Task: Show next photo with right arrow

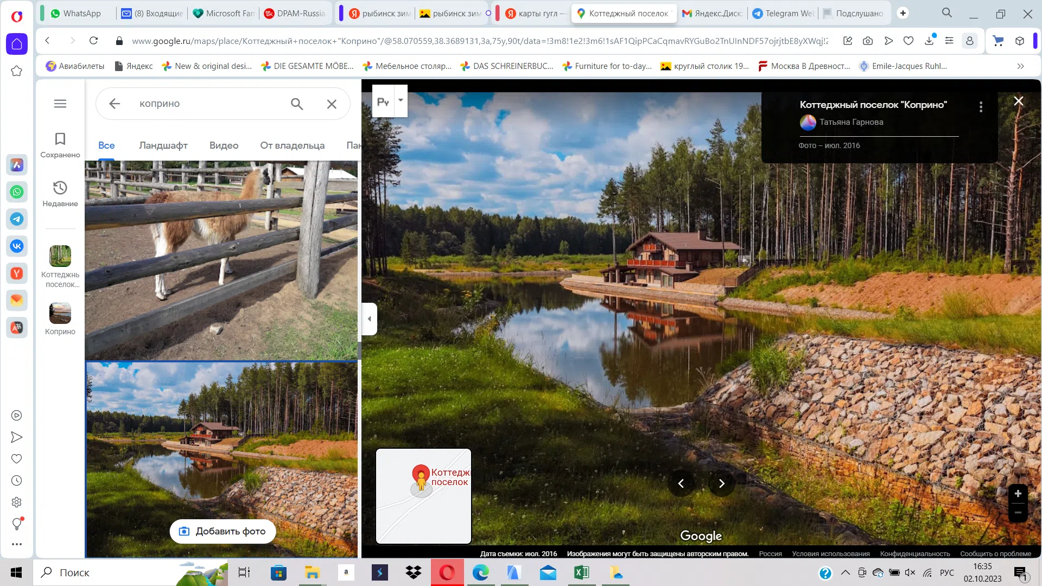Action: pyautogui.click(x=721, y=483)
